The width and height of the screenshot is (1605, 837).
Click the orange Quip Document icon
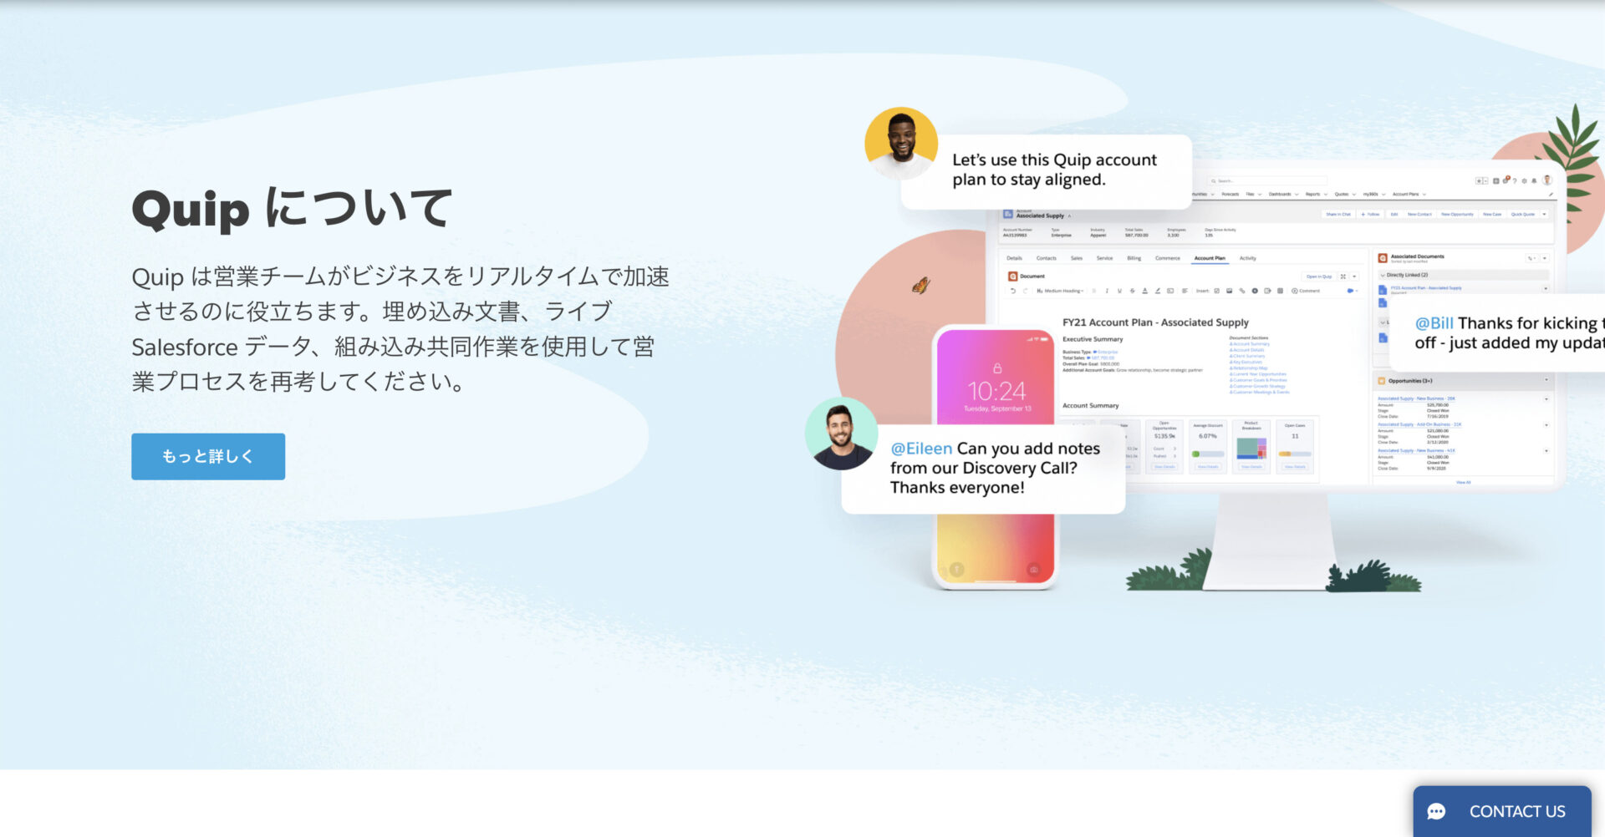pos(1012,276)
